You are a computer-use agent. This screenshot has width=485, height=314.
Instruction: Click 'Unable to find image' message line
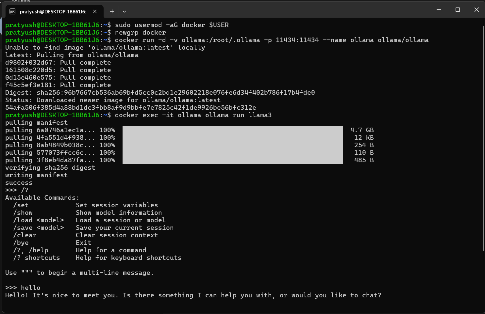[x=105, y=48]
